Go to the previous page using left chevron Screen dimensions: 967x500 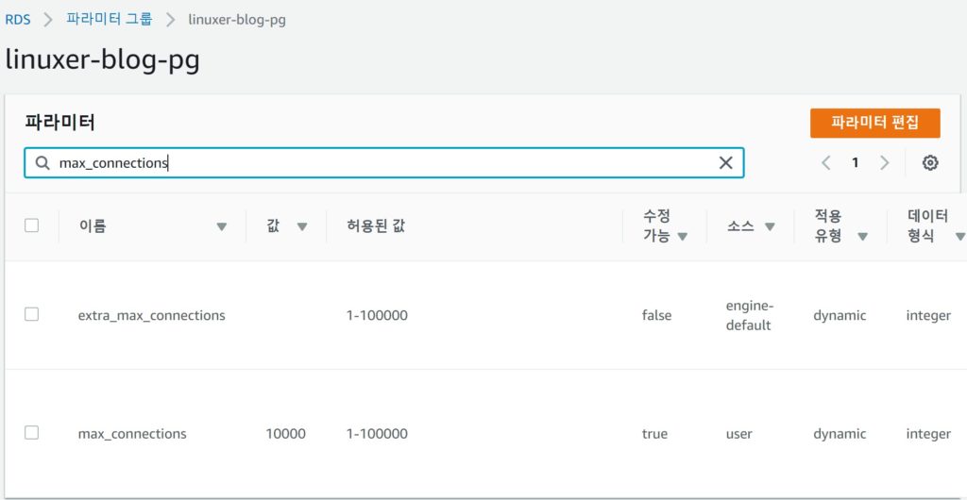826,163
